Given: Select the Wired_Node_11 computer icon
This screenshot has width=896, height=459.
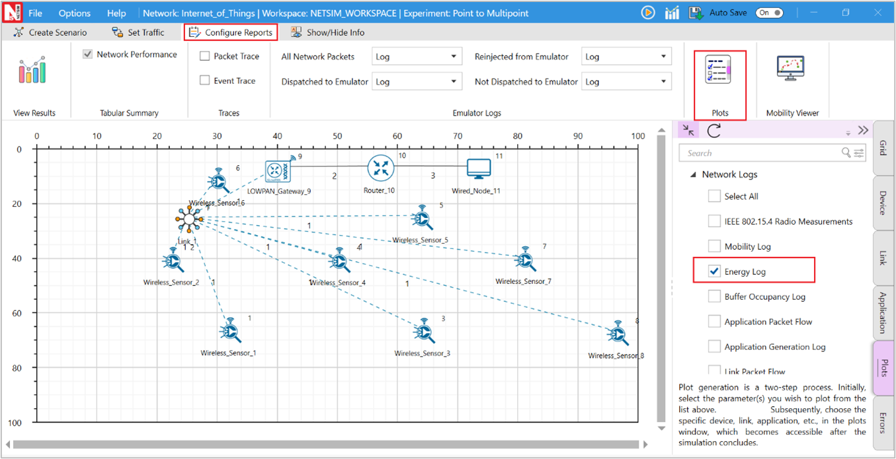Looking at the screenshot, I should [x=479, y=169].
